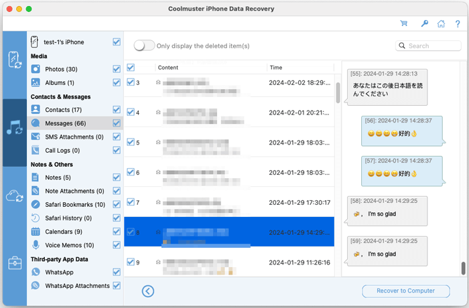The image size is (469, 308).
Task: Toggle select-all checkbox in table header
Action: [131, 67]
